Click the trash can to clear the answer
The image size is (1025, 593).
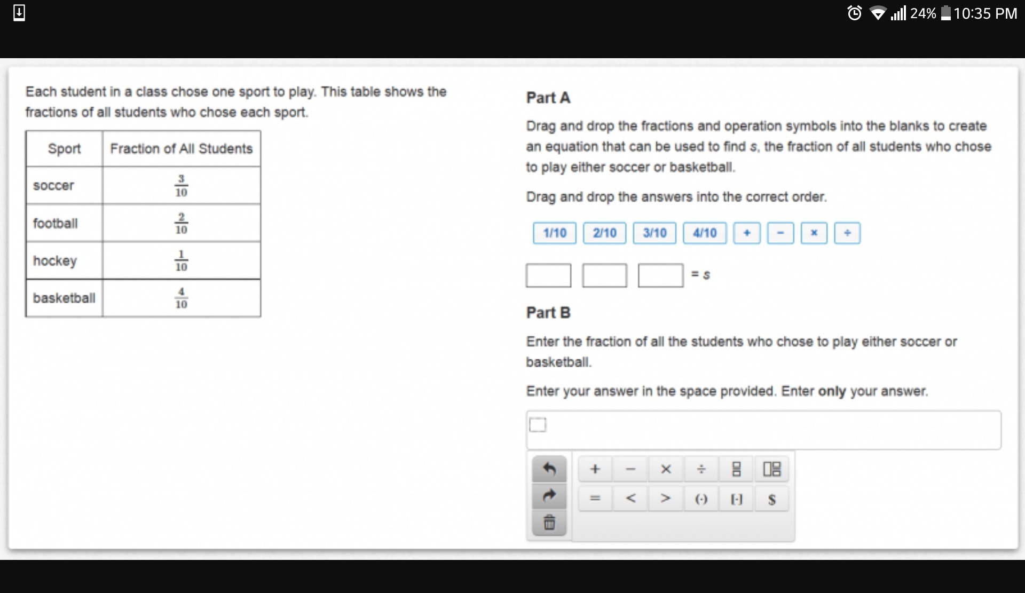(x=549, y=522)
